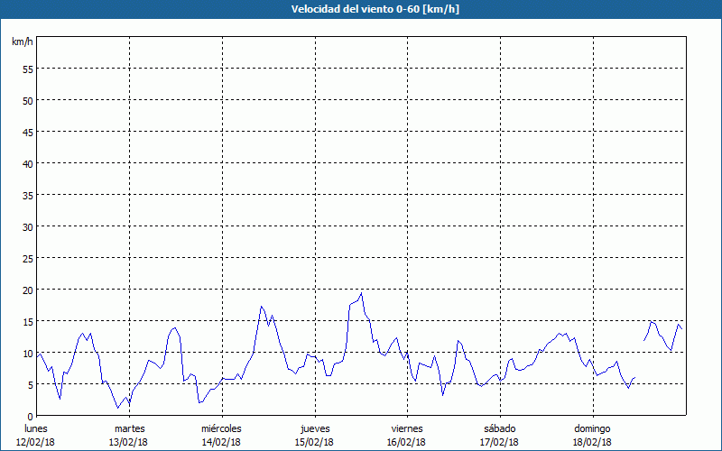Click the 'km/h' unit label

click(21, 42)
